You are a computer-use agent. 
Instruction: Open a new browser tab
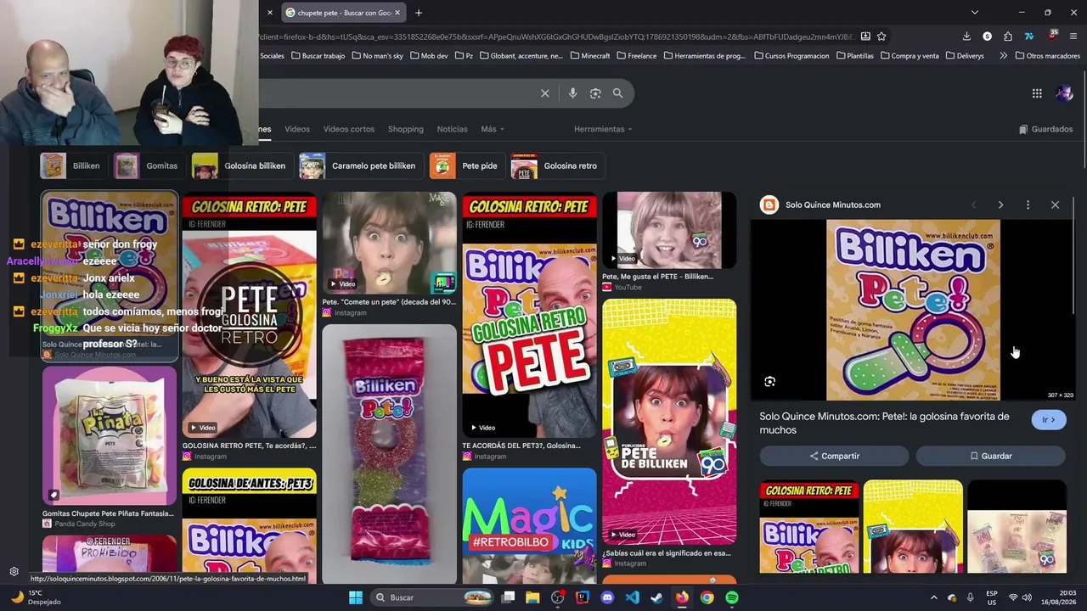pos(419,13)
